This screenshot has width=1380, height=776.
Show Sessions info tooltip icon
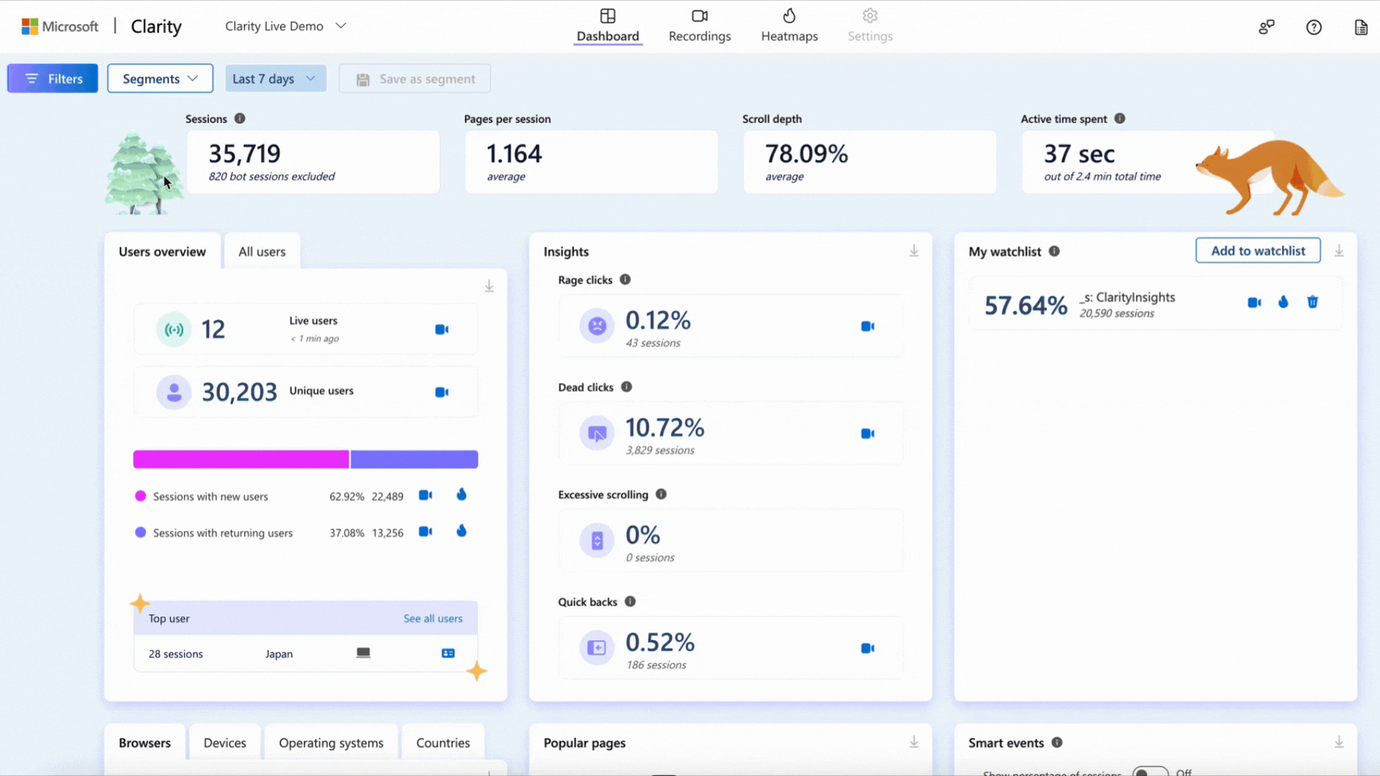[x=239, y=119]
